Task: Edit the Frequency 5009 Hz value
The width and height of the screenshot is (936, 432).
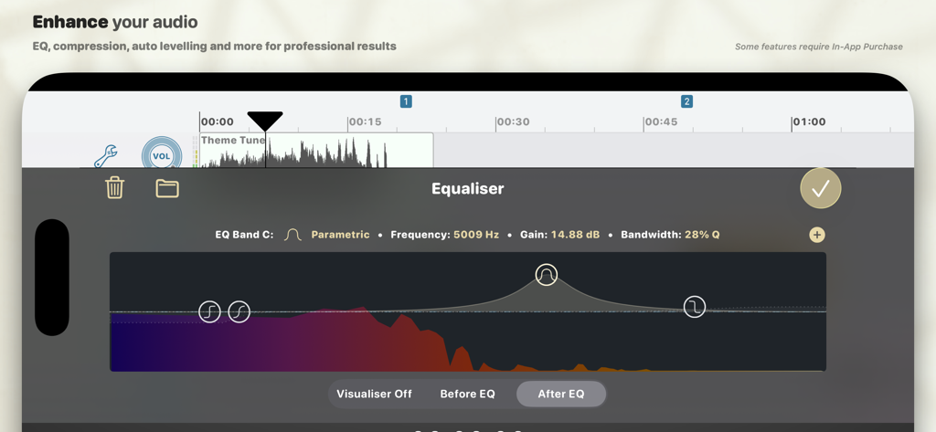Action: click(475, 235)
